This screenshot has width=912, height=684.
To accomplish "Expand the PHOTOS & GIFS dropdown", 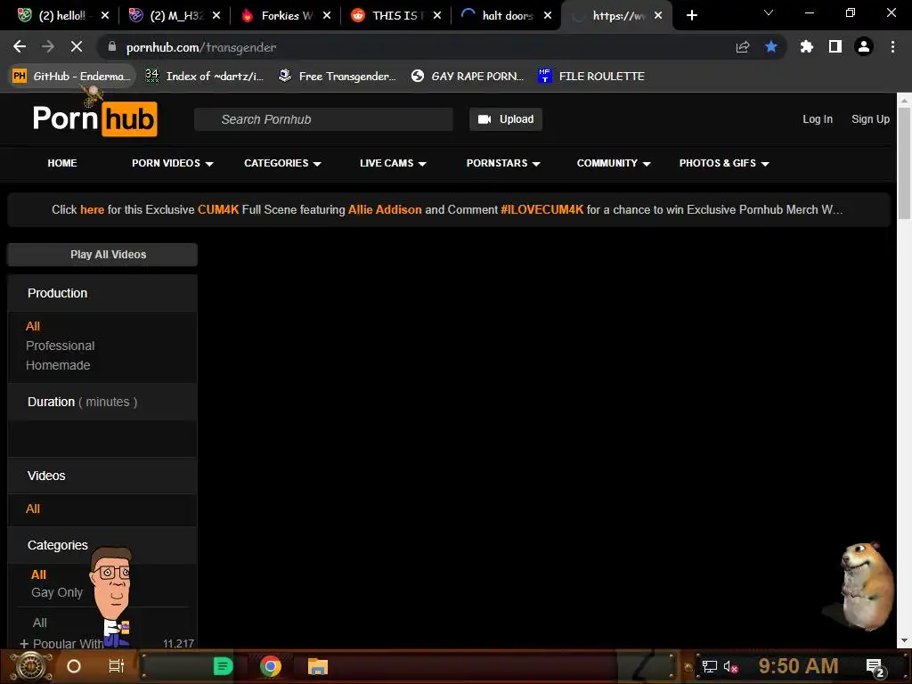I will (723, 164).
